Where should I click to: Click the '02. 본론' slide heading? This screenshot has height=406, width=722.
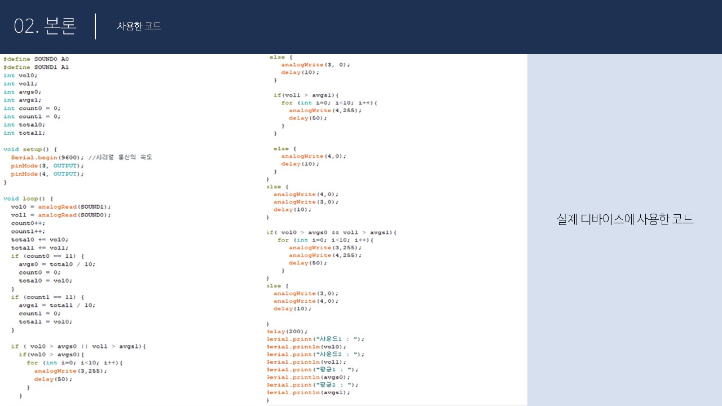click(45, 26)
